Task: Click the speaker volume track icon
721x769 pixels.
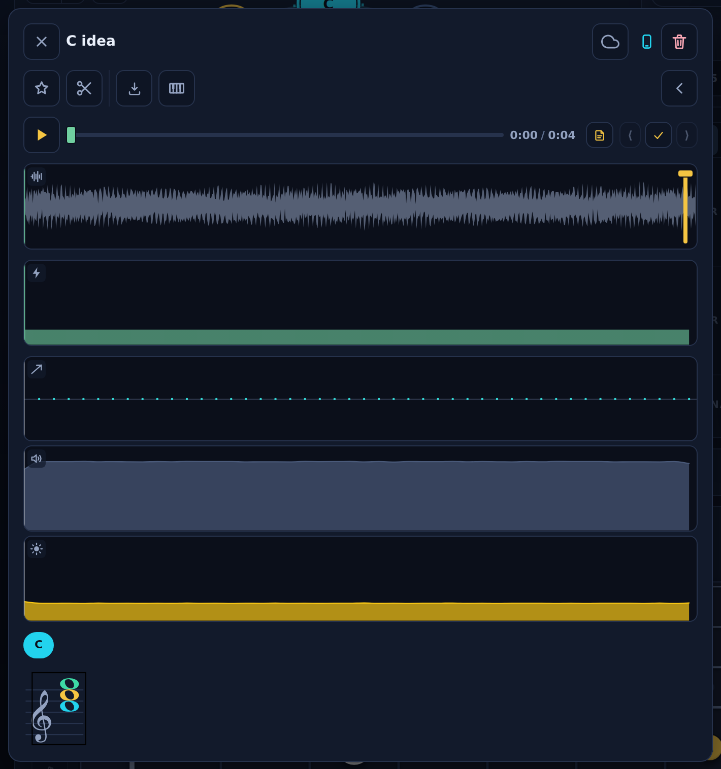Action: [x=37, y=459]
